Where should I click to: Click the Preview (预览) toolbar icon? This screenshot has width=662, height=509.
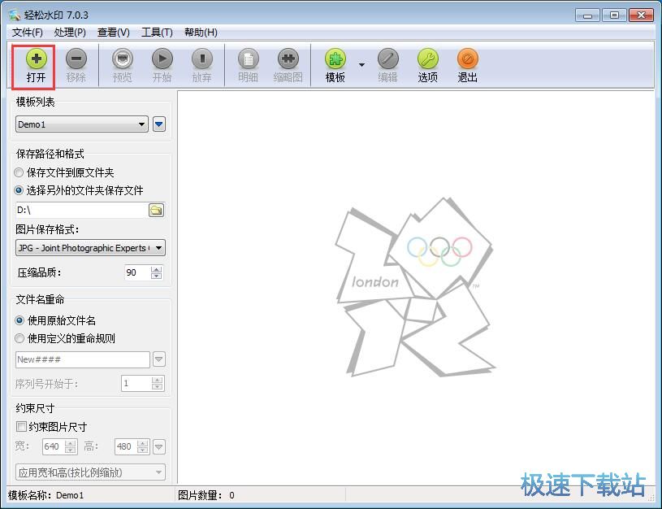point(122,59)
